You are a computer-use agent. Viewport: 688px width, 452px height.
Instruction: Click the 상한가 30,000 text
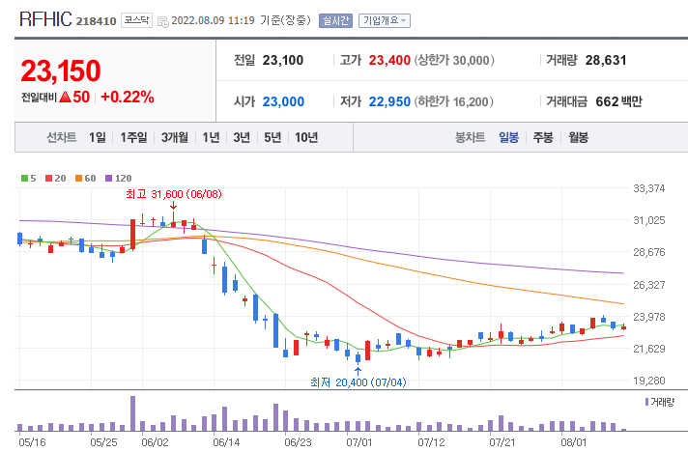coord(454,60)
